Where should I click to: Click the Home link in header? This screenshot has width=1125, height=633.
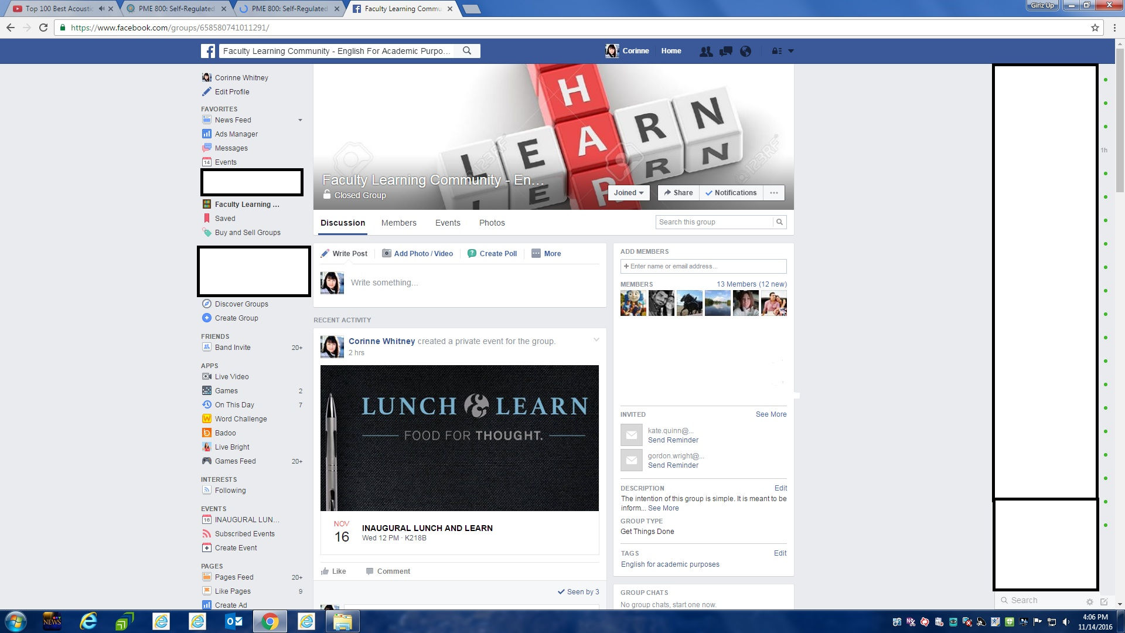tap(671, 51)
